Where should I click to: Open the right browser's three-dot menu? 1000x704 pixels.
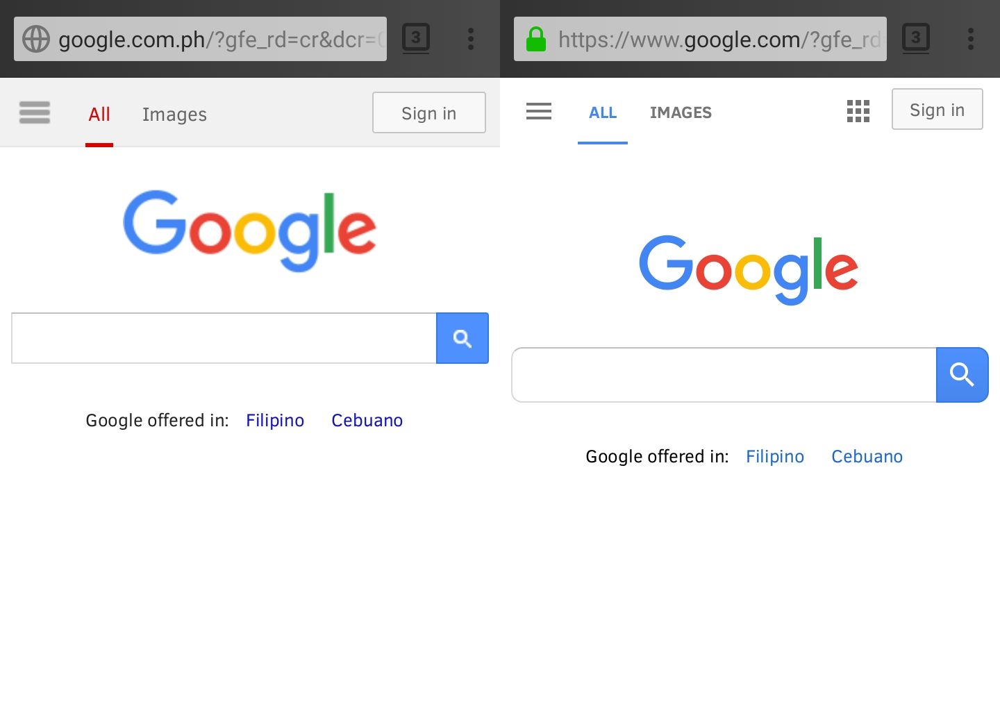pyautogui.click(x=971, y=39)
